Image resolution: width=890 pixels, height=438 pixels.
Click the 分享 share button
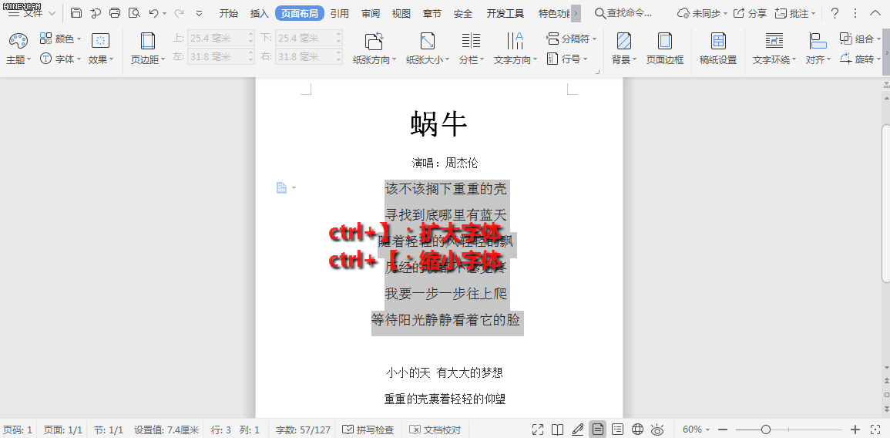click(x=750, y=13)
